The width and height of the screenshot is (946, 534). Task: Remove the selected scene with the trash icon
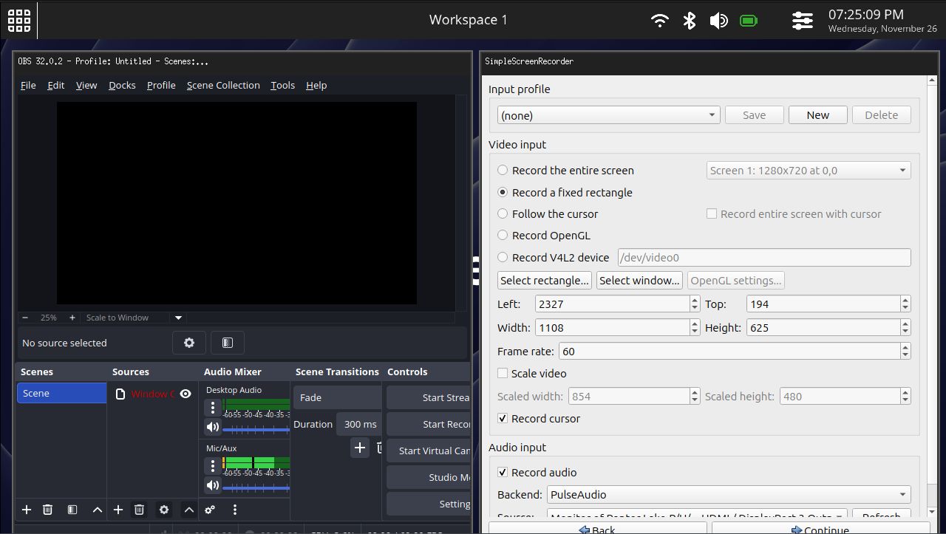coord(47,510)
